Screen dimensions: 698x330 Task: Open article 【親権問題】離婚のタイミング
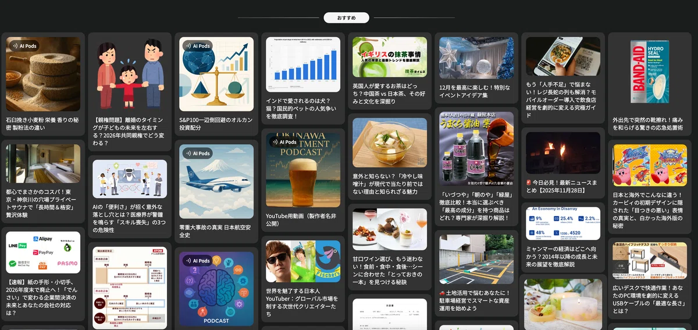[130, 131]
